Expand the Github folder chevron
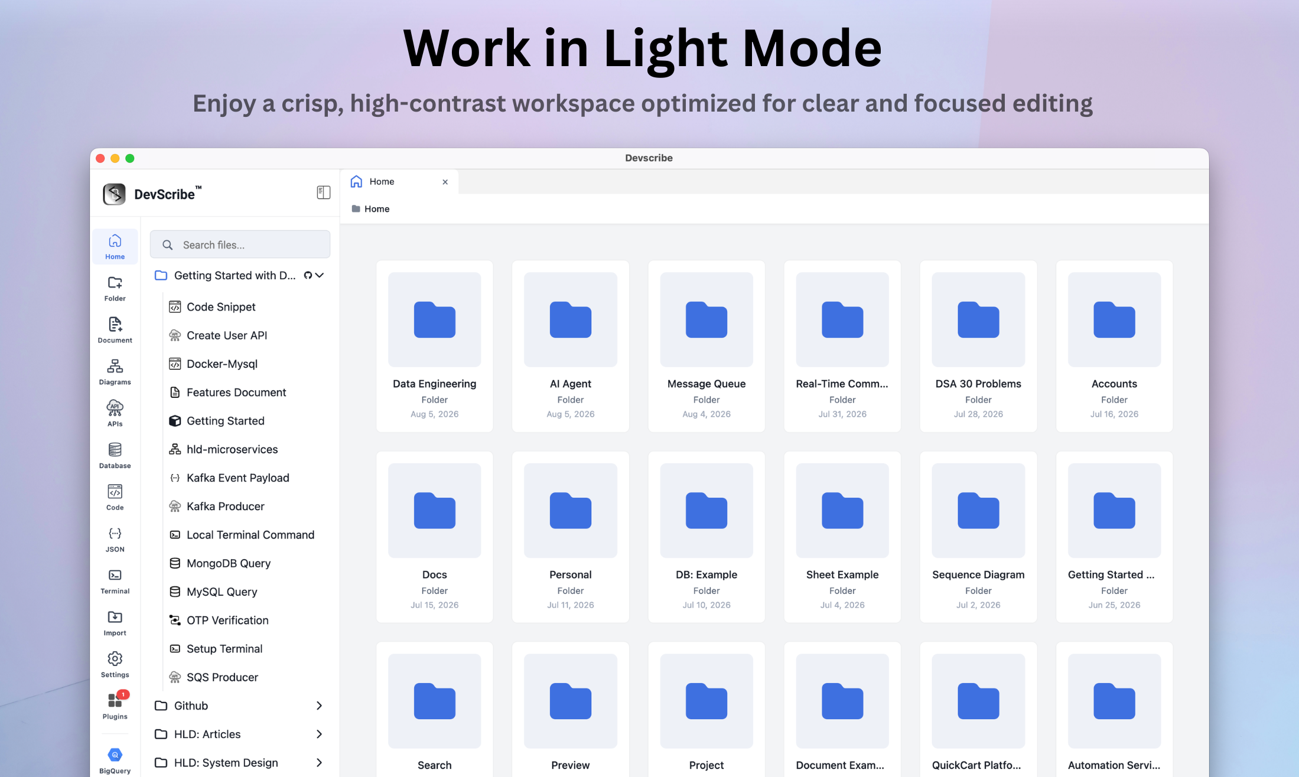 click(319, 706)
